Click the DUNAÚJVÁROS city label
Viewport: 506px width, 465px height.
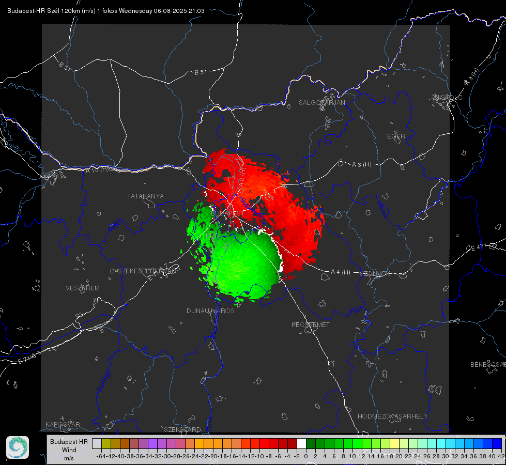210,311
